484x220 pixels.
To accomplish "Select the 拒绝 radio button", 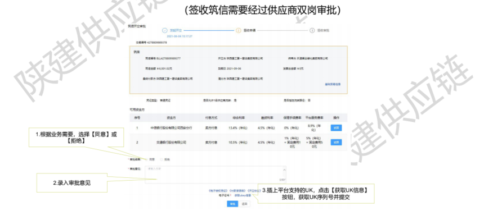I will (x=162, y=159).
